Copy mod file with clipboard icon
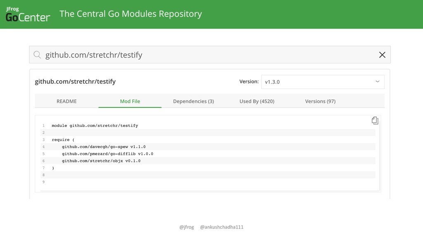 coord(375,121)
